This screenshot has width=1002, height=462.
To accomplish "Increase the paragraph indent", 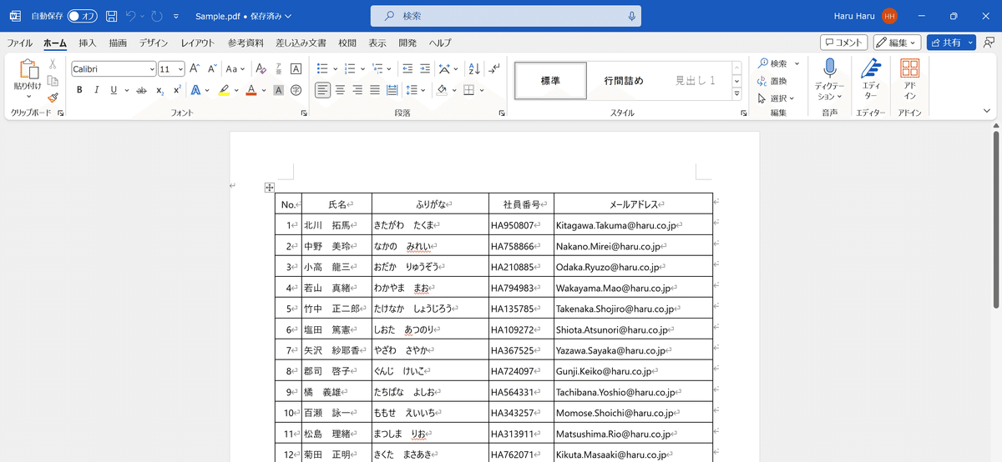I will coord(425,69).
